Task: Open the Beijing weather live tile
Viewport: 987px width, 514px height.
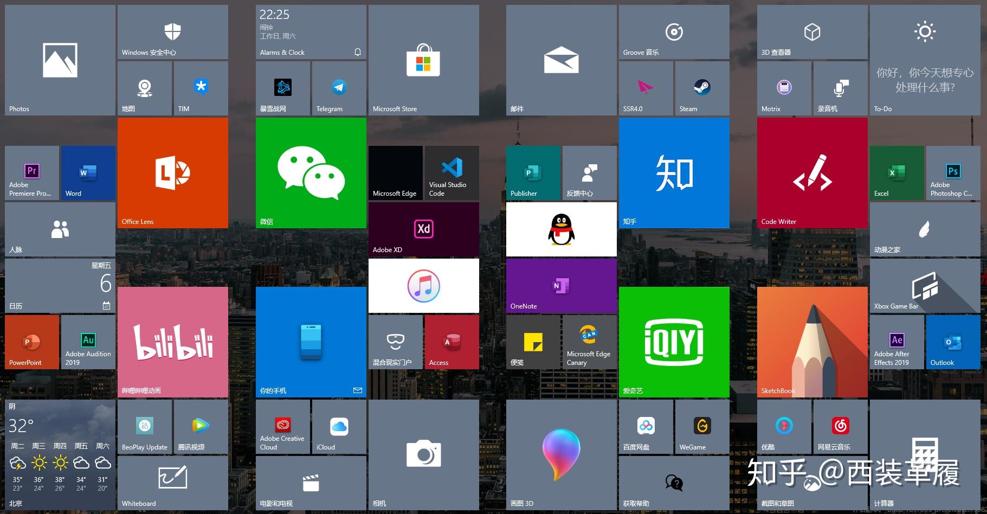Action: pos(60,454)
